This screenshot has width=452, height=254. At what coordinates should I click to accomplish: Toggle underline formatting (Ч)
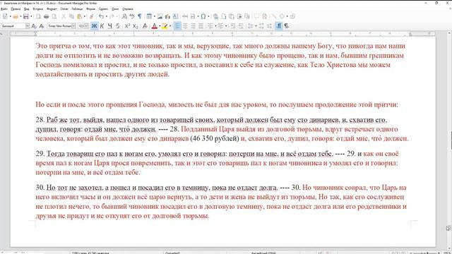(110, 26)
